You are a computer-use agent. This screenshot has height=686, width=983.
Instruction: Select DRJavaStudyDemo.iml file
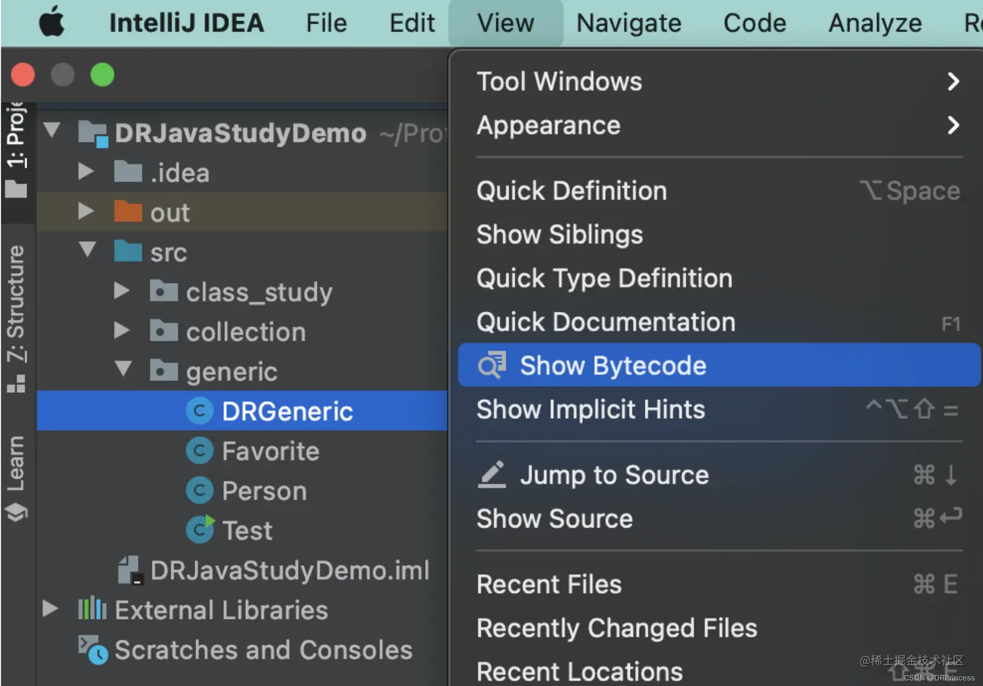(290, 570)
